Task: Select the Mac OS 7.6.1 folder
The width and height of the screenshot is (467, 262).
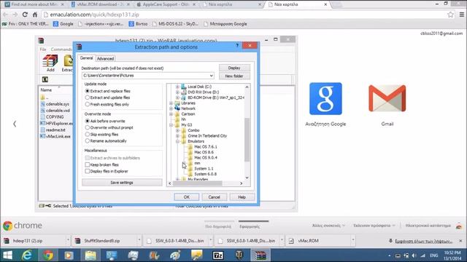Action: click(206, 147)
